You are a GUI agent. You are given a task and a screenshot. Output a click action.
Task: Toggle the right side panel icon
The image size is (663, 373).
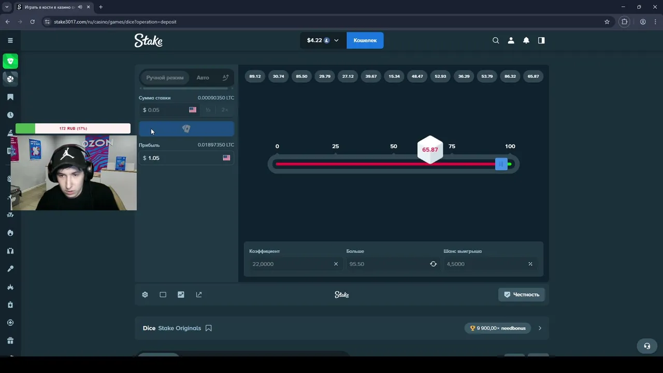541,40
